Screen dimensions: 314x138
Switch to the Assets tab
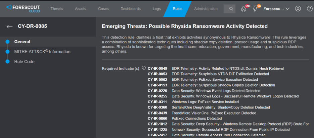(x=81, y=9)
